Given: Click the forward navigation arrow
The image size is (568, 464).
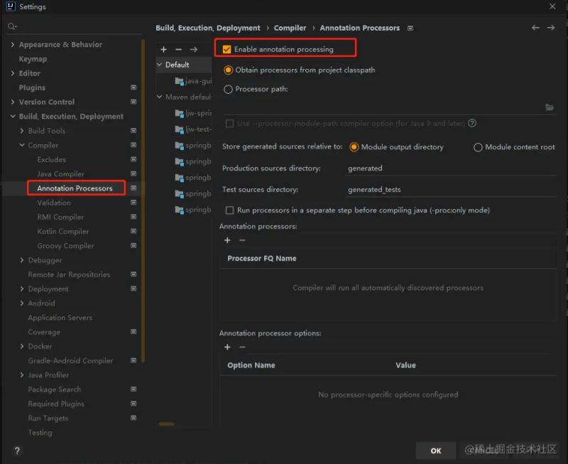Looking at the screenshot, I should [x=551, y=28].
